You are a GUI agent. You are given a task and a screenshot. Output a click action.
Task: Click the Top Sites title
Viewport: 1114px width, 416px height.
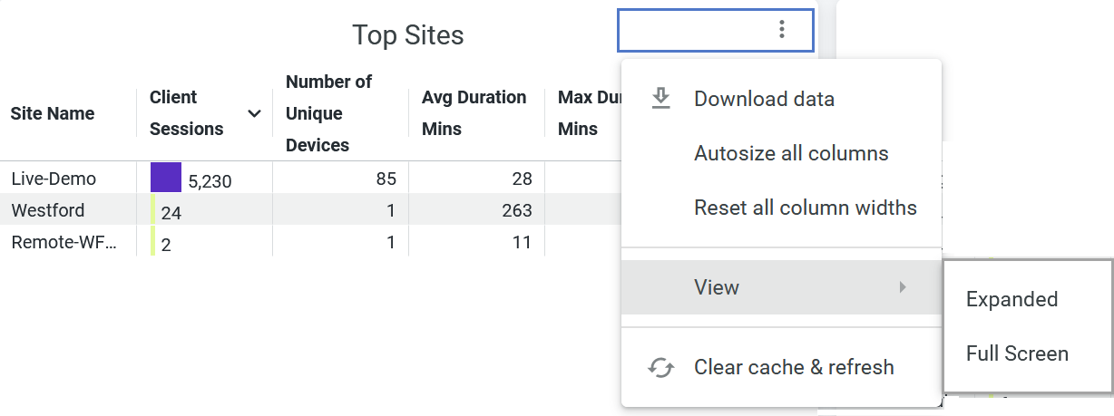pos(407,35)
